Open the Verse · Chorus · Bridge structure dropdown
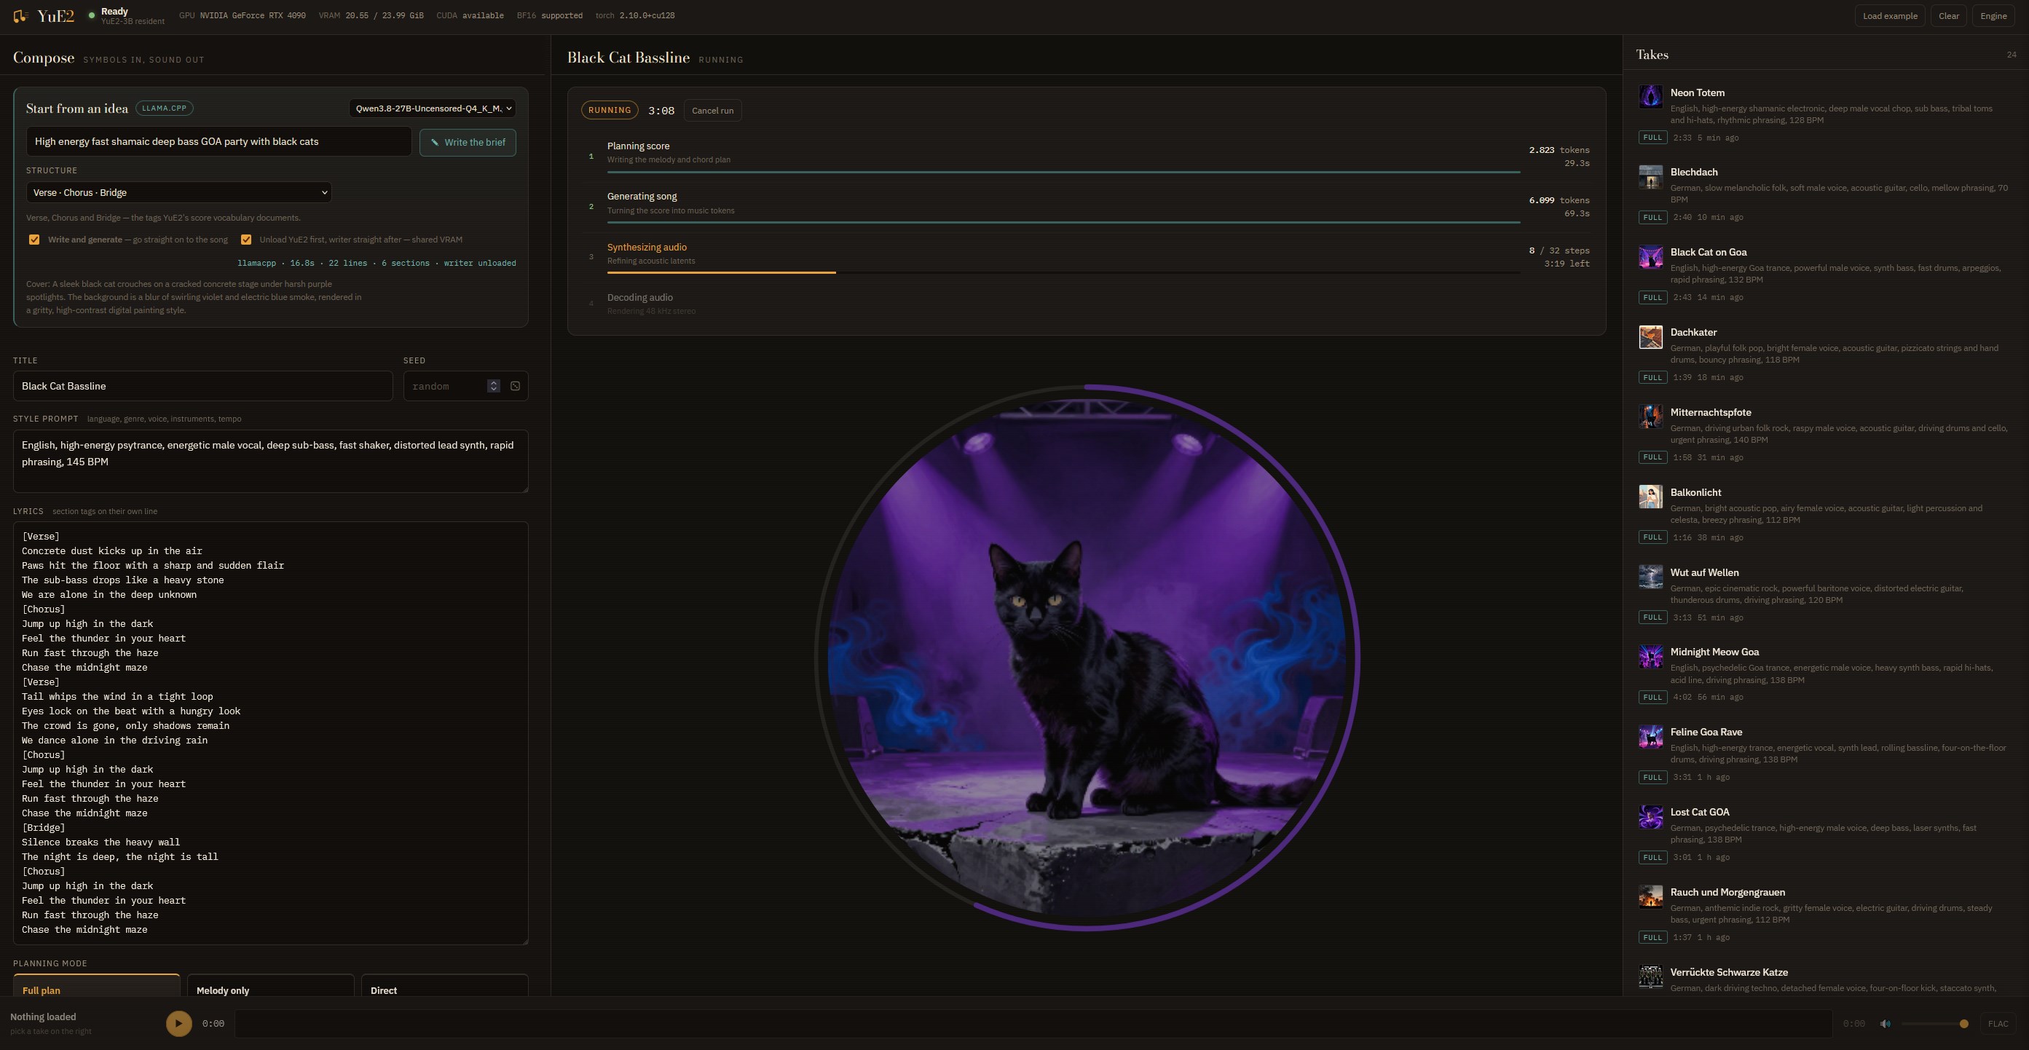 point(179,193)
